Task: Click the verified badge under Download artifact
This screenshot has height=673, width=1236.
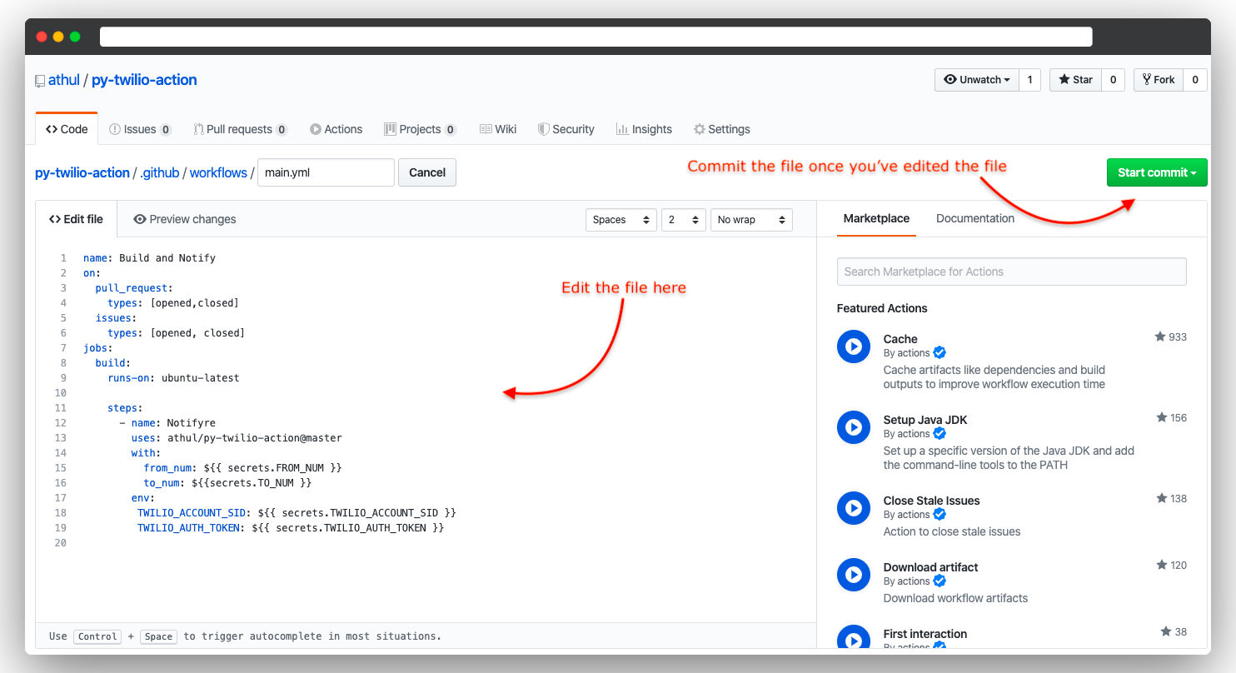Action: click(939, 581)
